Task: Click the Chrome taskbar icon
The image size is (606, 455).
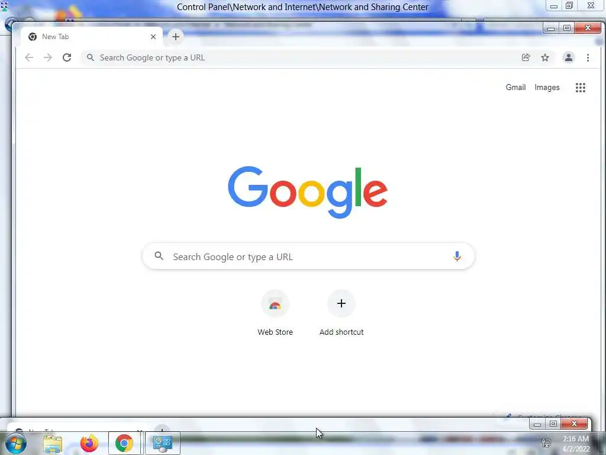Action: [124, 443]
